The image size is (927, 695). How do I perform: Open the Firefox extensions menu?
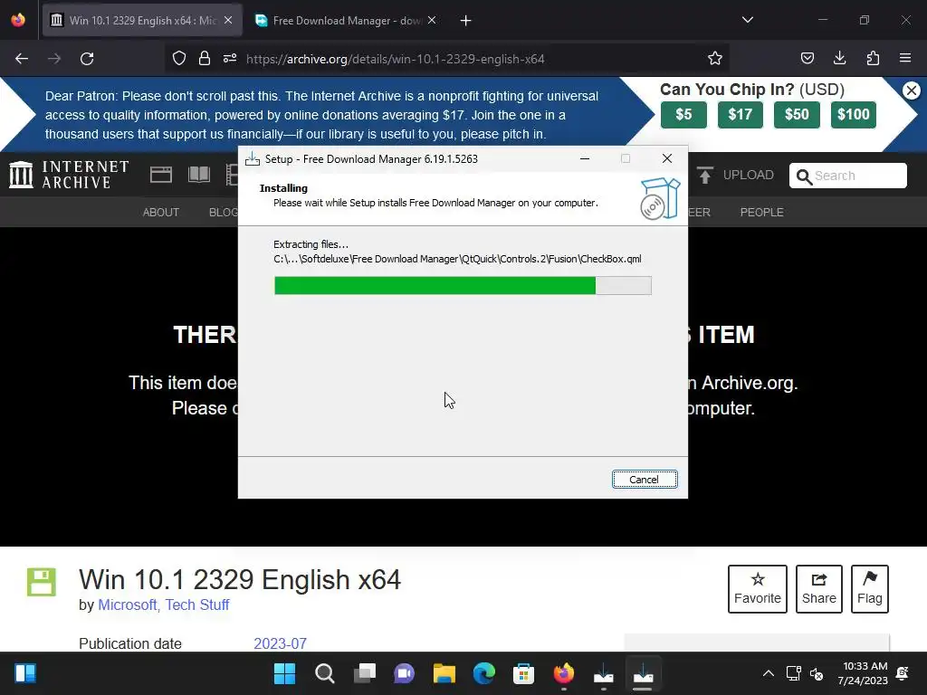[x=873, y=59]
